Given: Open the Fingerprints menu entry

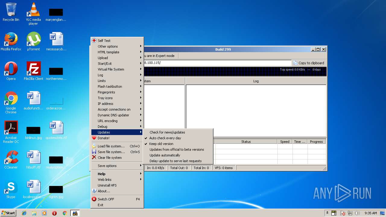Looking at the screenshot, I should (x=117, y=92).
